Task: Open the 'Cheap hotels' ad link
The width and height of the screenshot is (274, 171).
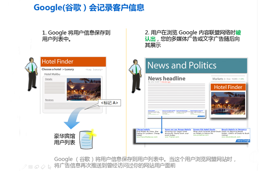Action: [143, 129]
